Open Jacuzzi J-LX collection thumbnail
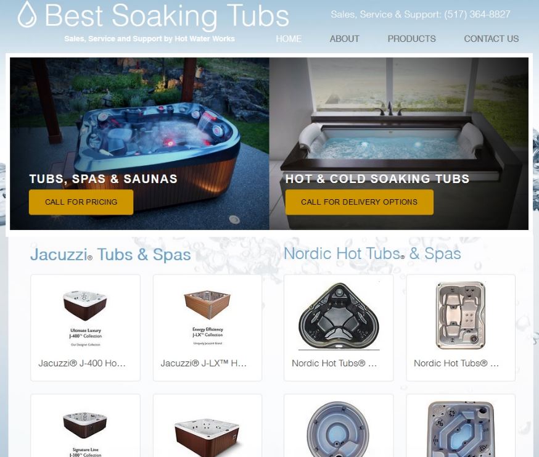The width and height of the screenshot is (539, 457). [207, 318]
